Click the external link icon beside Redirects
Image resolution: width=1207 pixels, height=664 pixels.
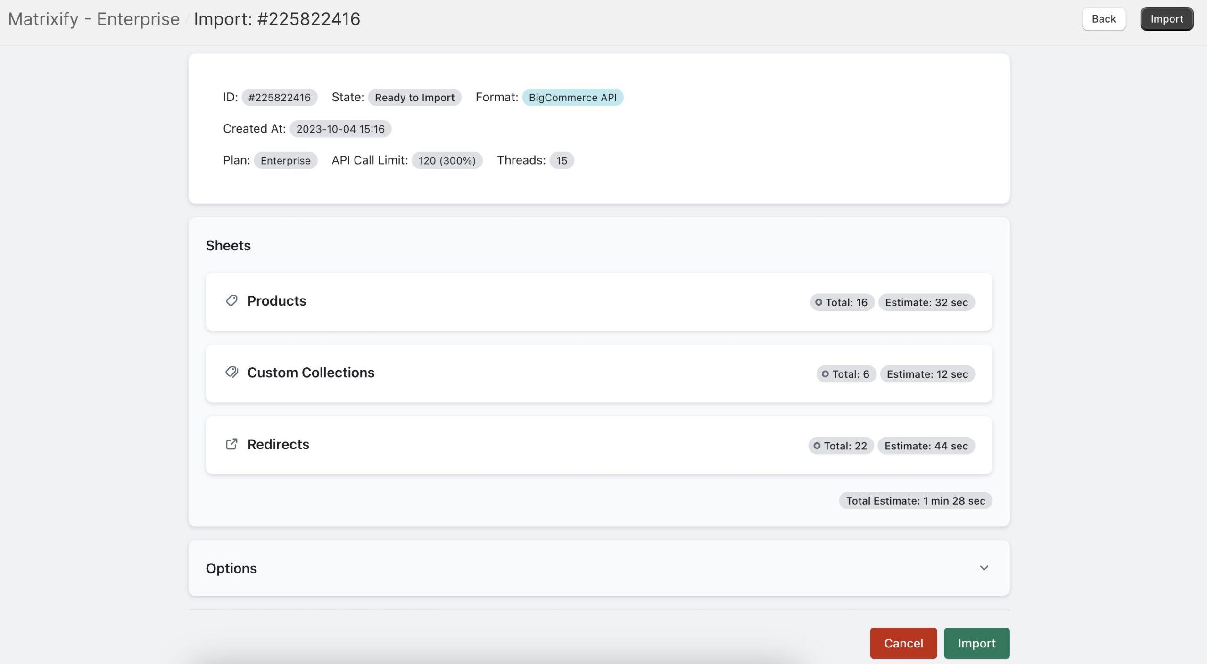[231, 444]
